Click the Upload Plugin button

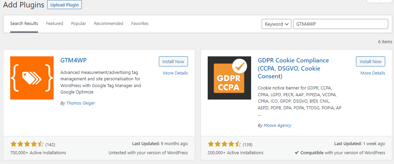(x=64, y=5)
